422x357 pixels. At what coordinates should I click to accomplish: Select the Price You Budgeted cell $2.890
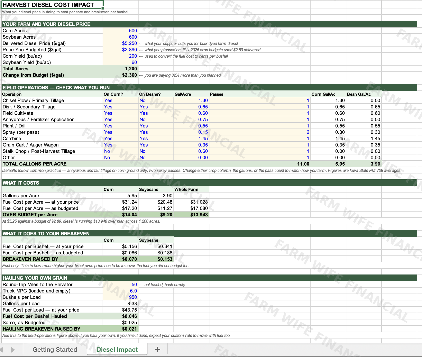[x=121, y=50]
